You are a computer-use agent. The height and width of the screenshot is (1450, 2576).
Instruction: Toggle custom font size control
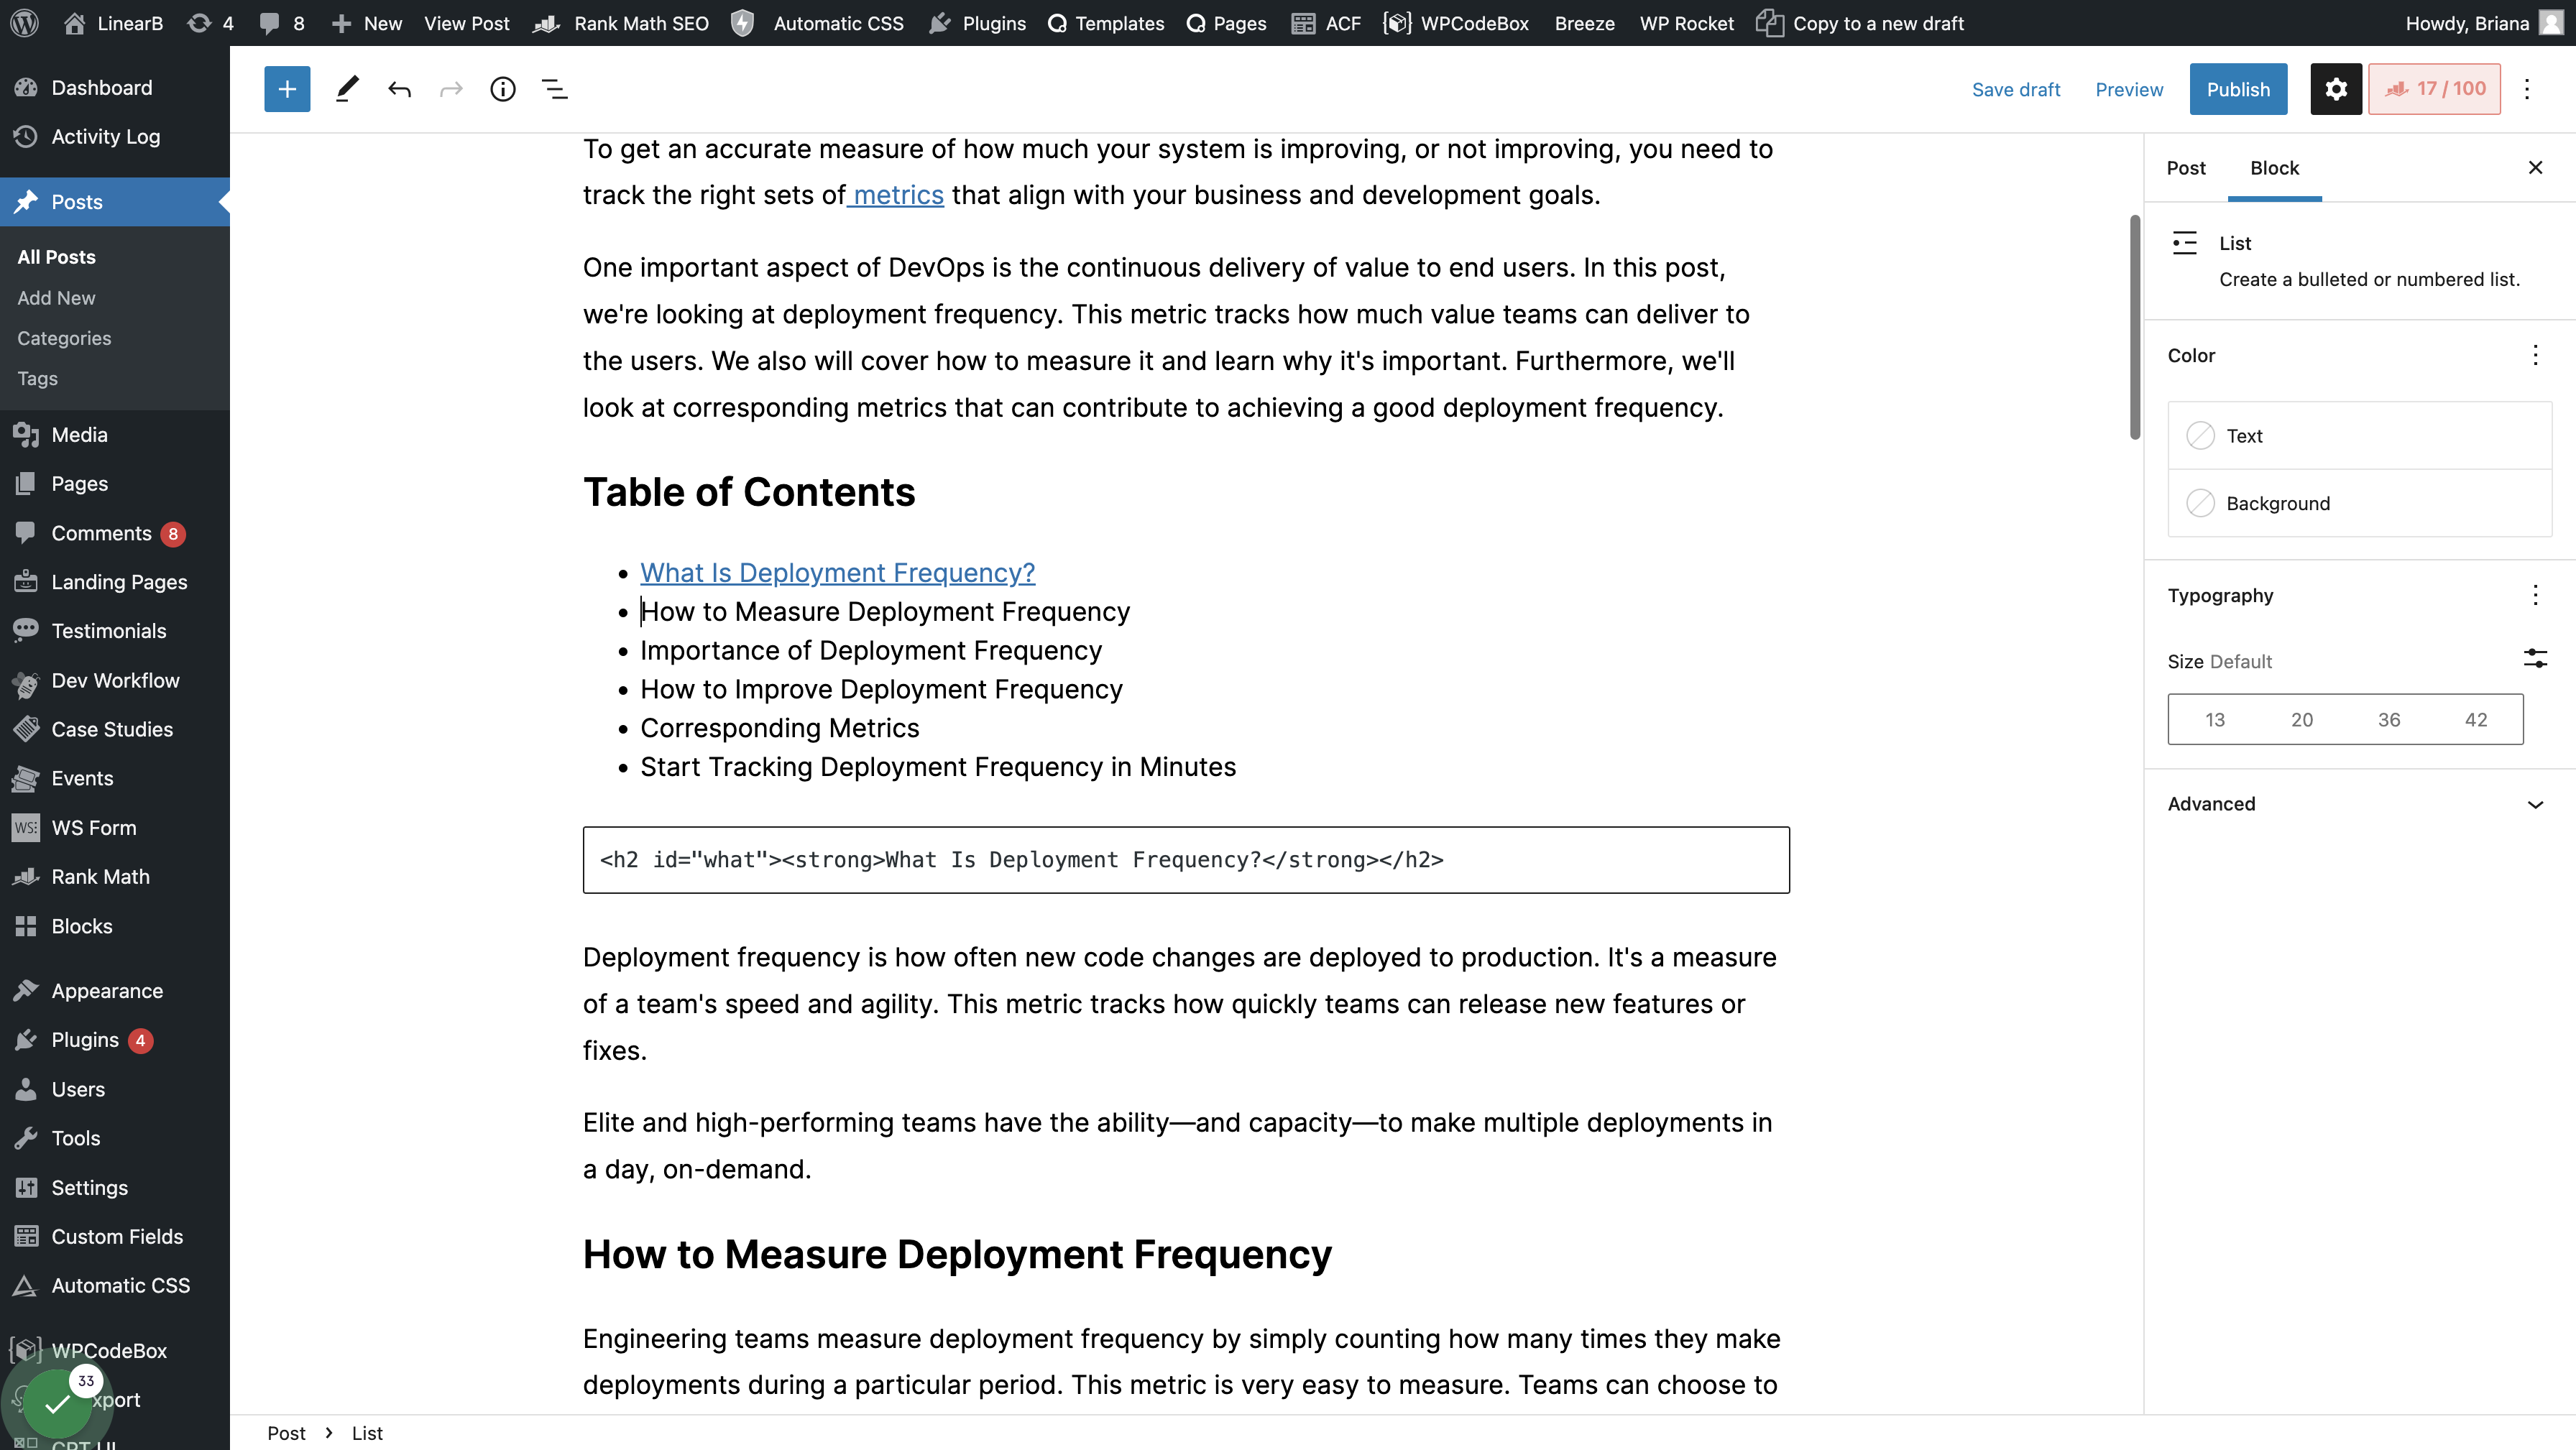click(2535, 659)
